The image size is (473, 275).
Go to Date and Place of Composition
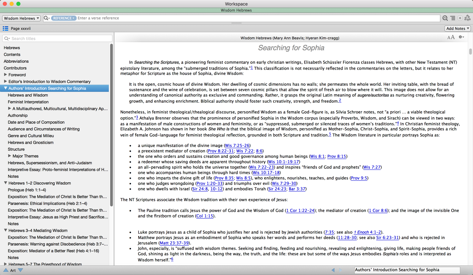[36, 122]
